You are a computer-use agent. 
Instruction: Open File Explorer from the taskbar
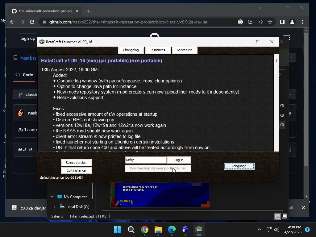pyautogui.click(x=158, y=230)
